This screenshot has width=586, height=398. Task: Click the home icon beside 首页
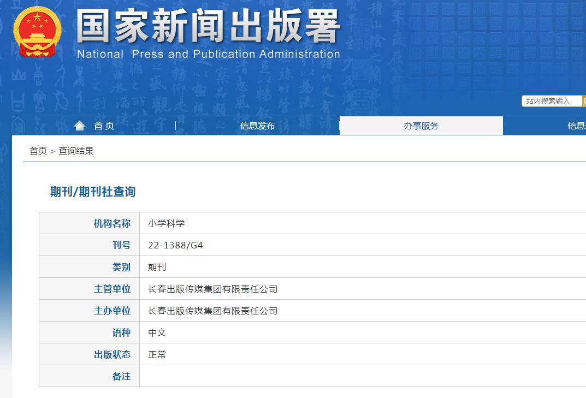[x=80, y=125]
